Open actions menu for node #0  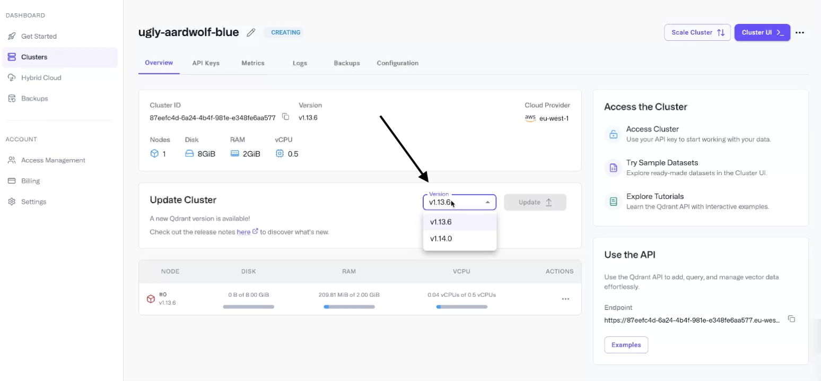(x=565, y=299)
